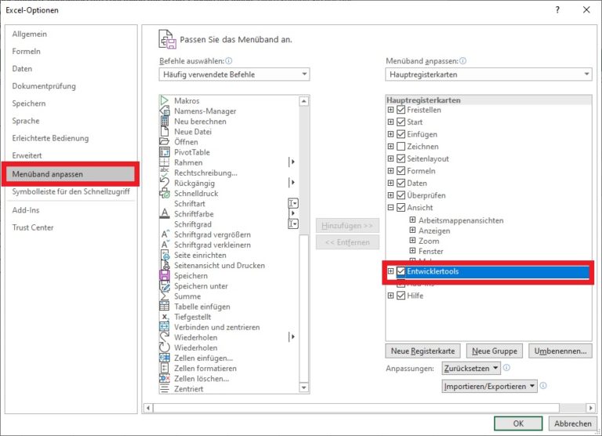The width and height of the screenshot is (602, 436).
Task: Select the Rechtschreibung spell-check icon
Action: click(x=165, y=173)
